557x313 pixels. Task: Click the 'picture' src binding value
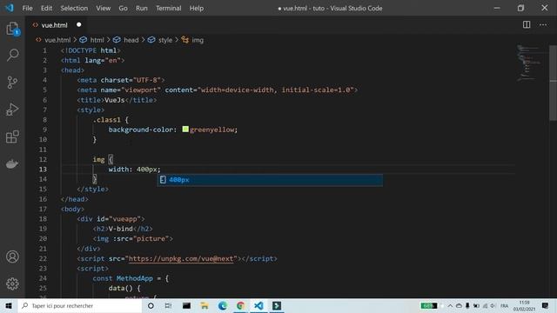(x=151, y=239)
